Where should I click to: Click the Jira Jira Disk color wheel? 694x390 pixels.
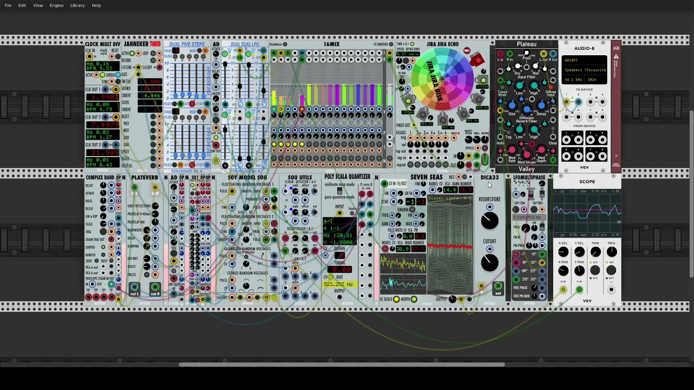coord(442,79)
